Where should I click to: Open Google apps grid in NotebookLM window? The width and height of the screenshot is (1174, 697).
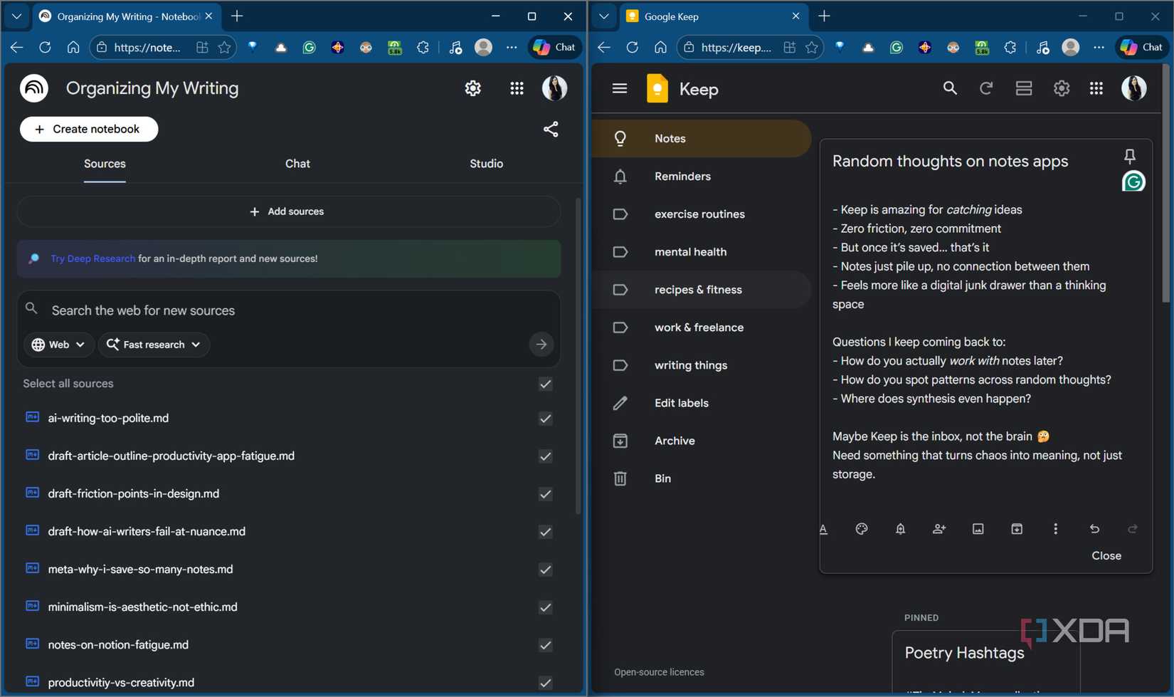[x=517, y=88]
